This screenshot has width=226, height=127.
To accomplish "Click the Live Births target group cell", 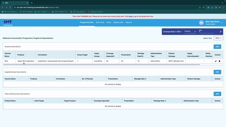I will click(x=98, y=61).
